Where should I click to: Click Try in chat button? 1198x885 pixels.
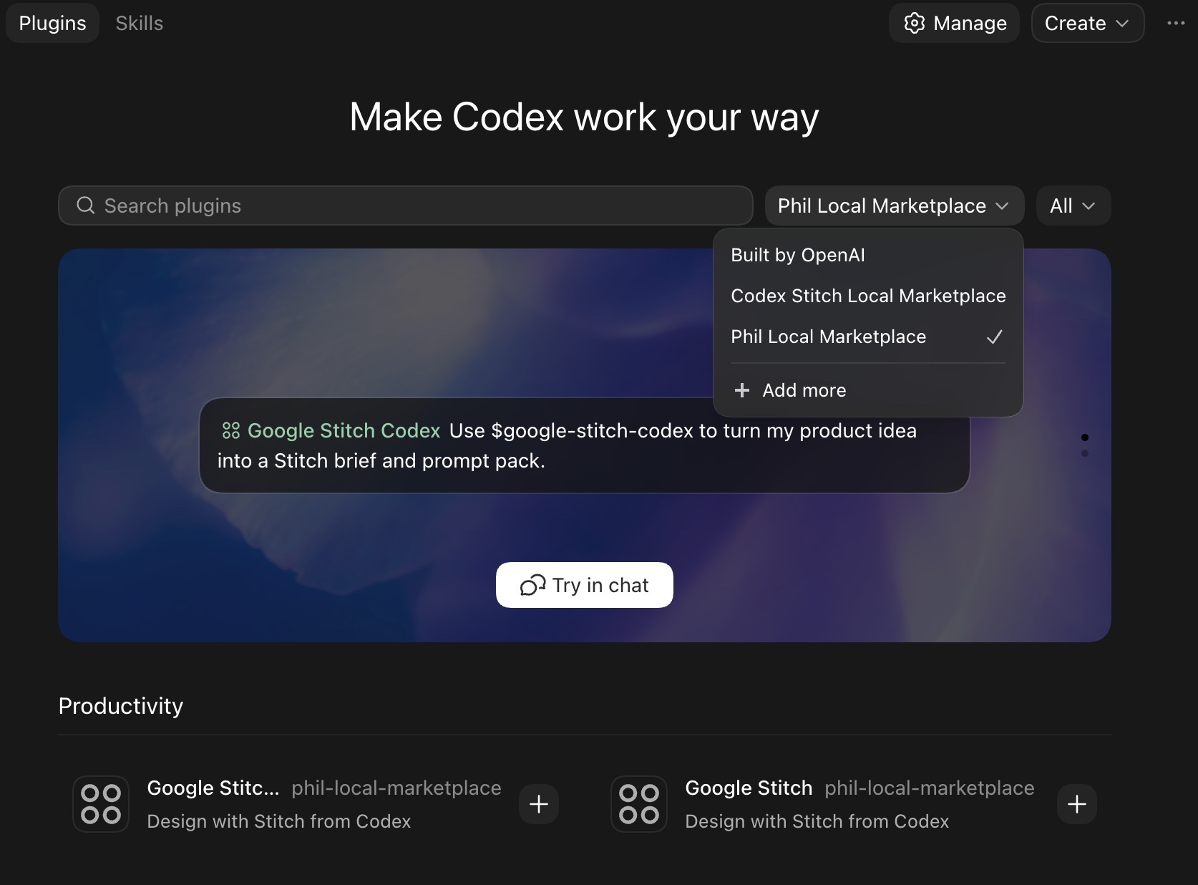585,585
